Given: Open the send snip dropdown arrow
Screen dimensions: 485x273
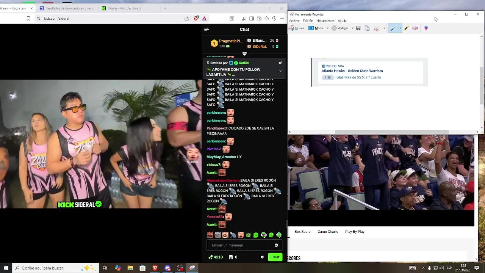Looking at the screenshot, I should pos(384,28).
